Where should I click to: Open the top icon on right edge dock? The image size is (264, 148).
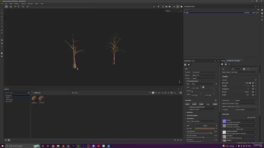[x=262, y=10]
